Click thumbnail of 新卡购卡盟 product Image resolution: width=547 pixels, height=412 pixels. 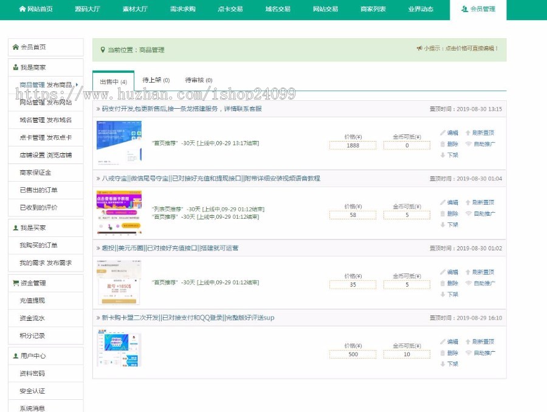(119, 349)
